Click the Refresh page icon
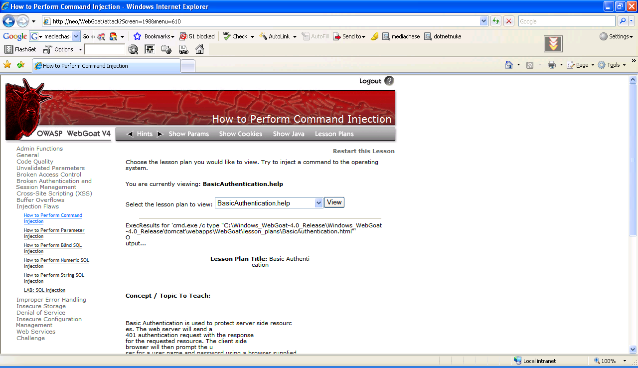The height and width of the screenshot is (368, 638). [x=496, y=21]
